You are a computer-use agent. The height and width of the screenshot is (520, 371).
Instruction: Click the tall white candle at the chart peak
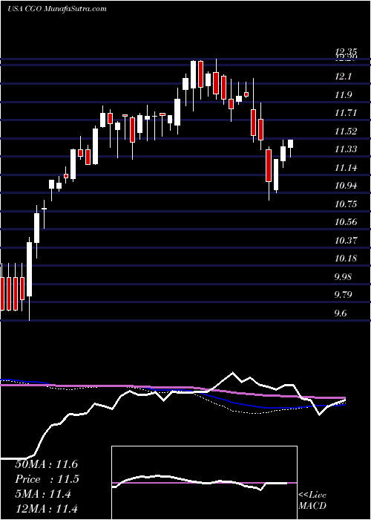point(193,75)
